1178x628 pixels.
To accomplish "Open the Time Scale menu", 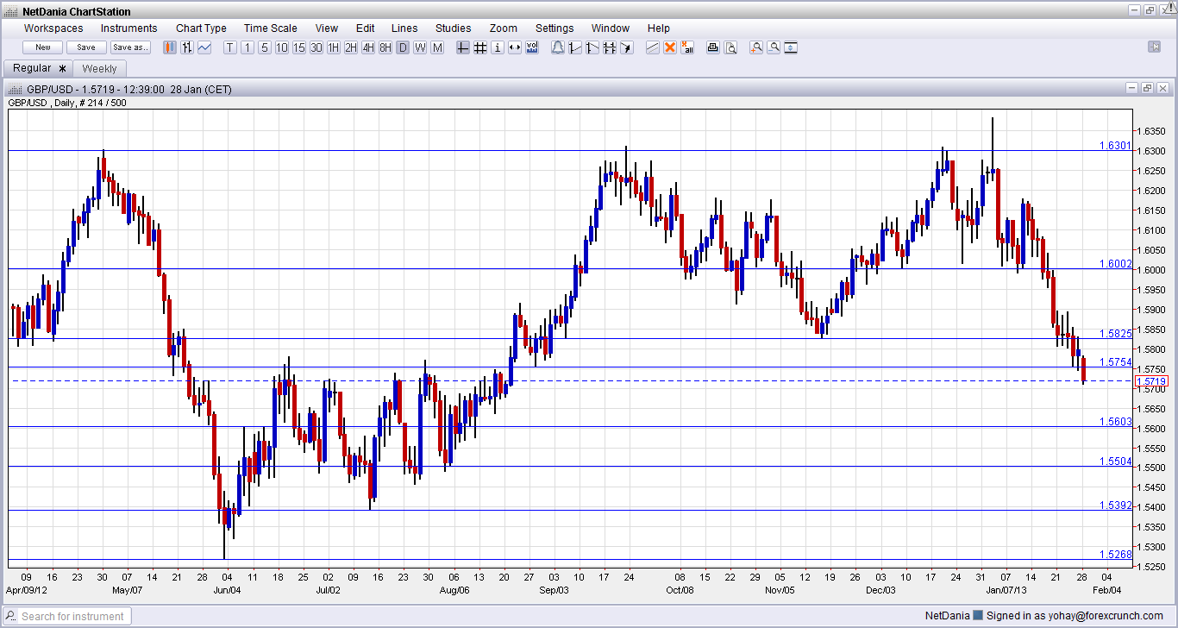I will click(x=270, y=28).
